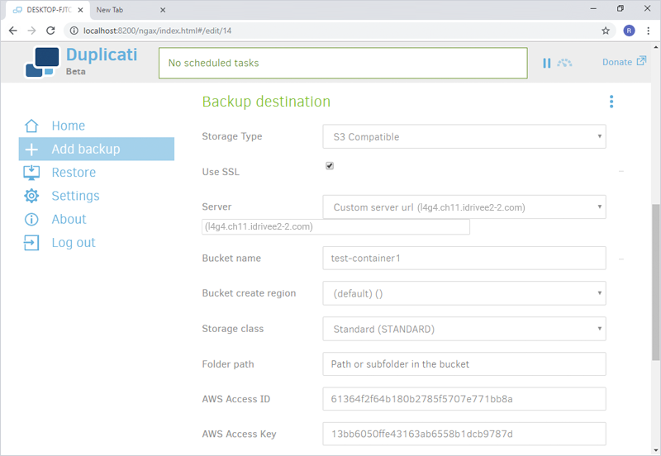This screenshot has width=661, height=456.
Task: Open About in the sidebar
Action: (69, 219)
